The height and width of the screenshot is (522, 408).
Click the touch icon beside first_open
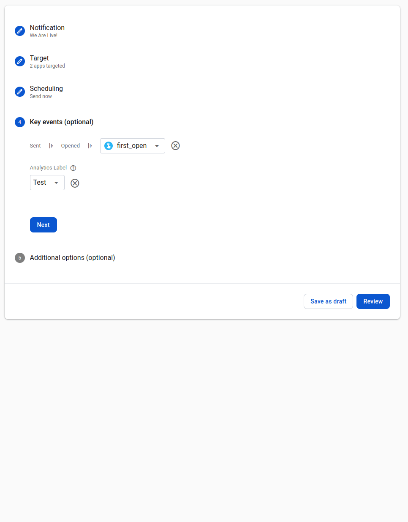[109, 146]
